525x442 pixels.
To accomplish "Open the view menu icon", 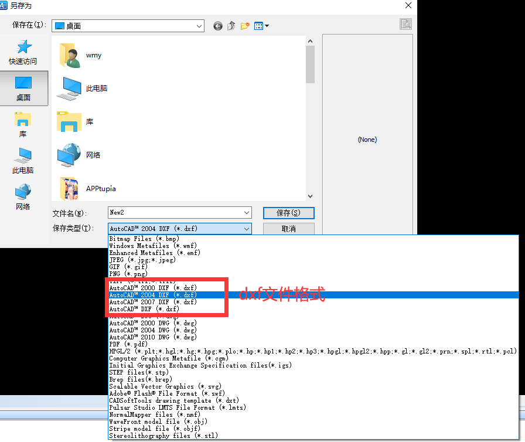I will pos(261,26).
